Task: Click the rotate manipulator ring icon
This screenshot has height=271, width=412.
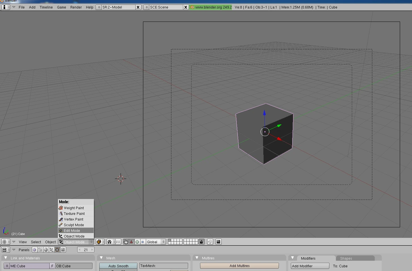Action: (x=137, y=242)
